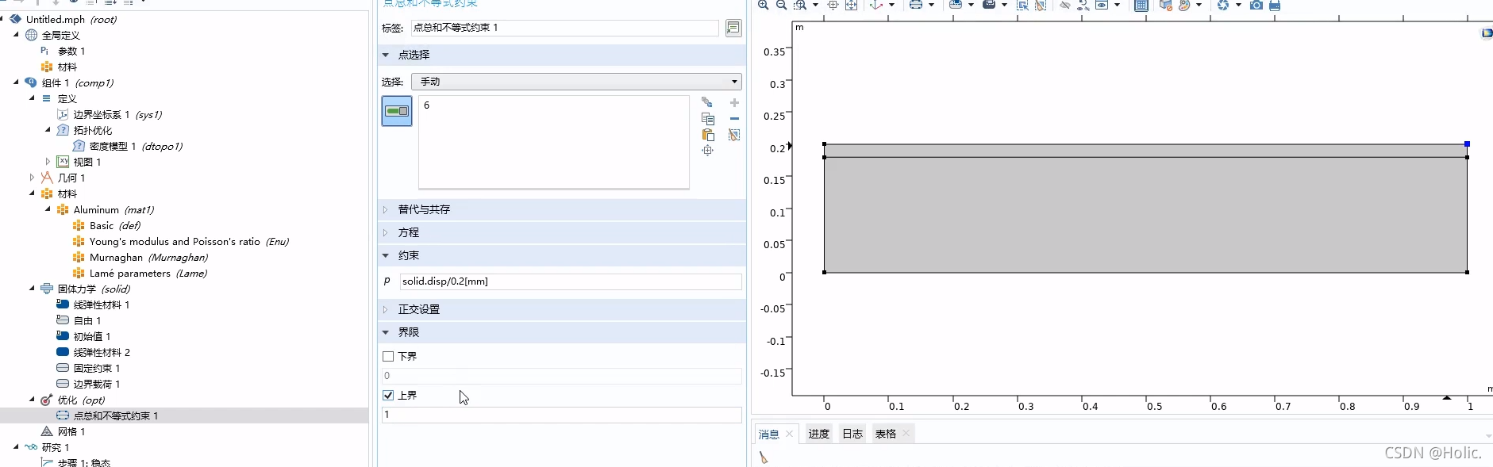The width and height of the screenshot is (1493, 467).
Task: Paste selection using clipboard icon
Action: tap(707, 134)
